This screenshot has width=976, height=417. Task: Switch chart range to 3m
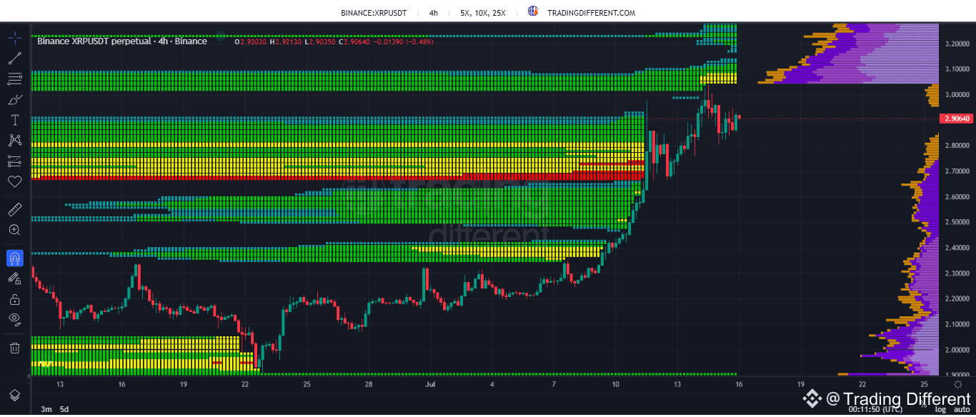[x=45, y=409]
